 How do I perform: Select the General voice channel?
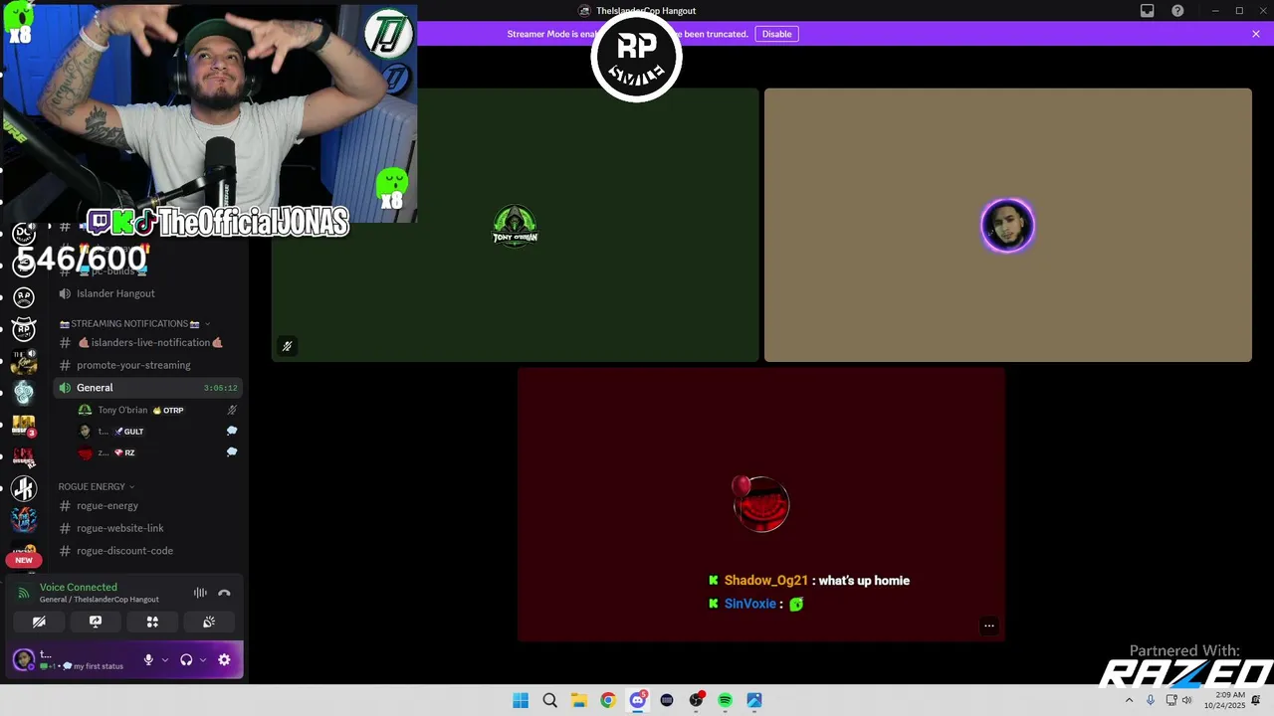tap(147, 388)
